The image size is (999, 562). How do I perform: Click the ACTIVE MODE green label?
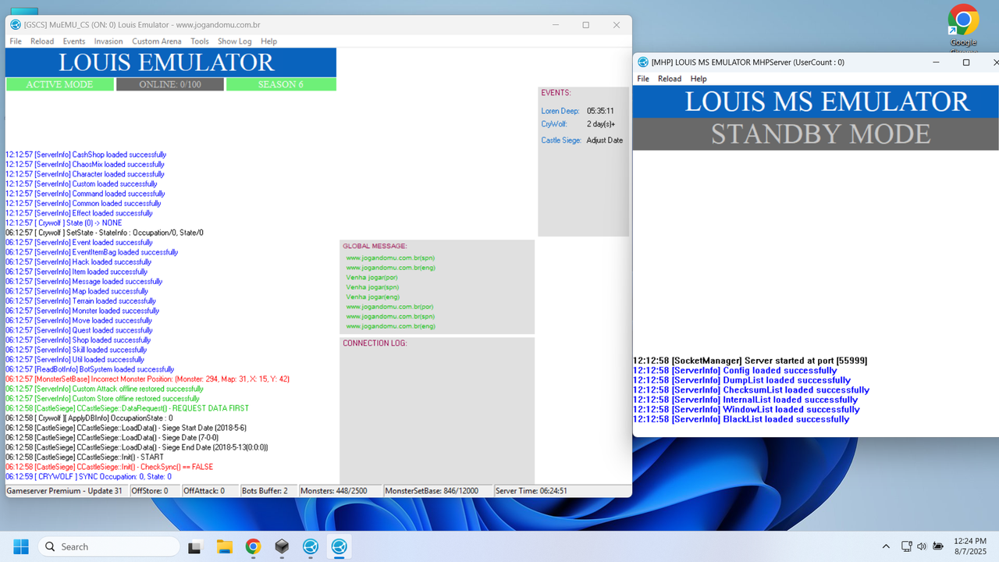point(59,84)
